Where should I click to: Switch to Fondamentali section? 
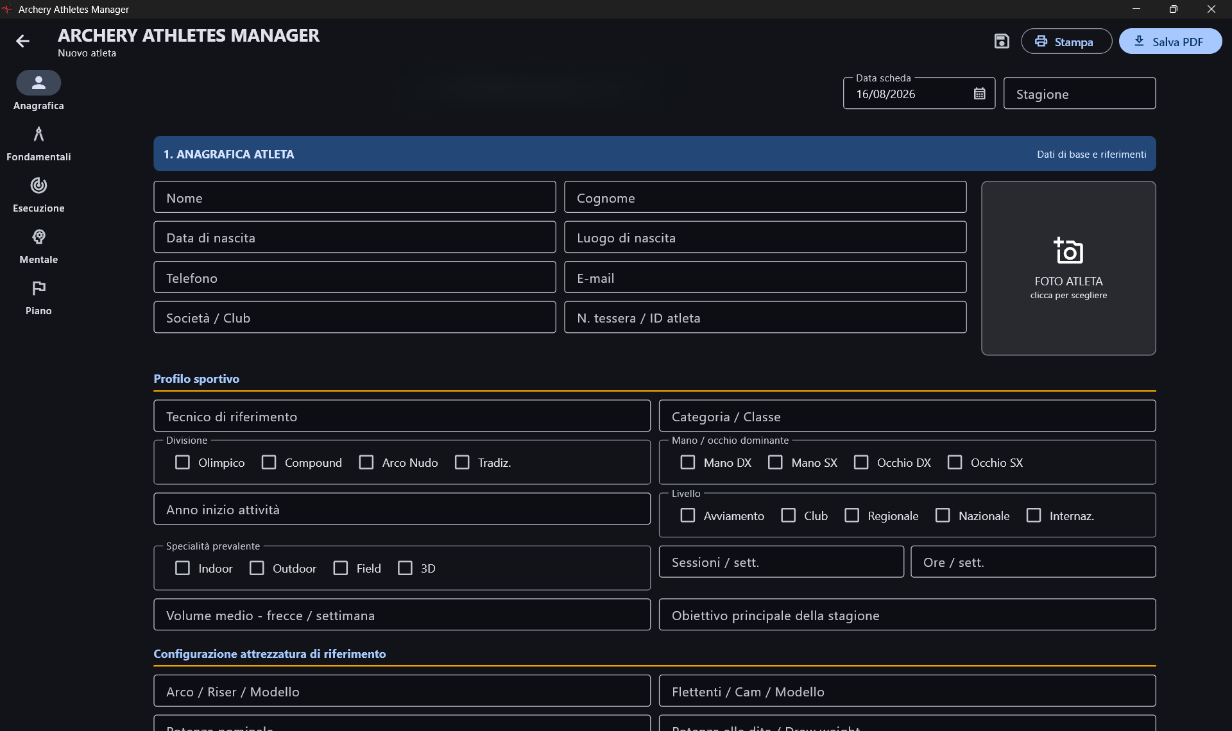[38, 144]
